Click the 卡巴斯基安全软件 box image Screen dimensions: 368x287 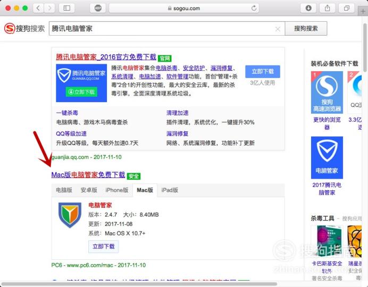[x=327, y=241]
